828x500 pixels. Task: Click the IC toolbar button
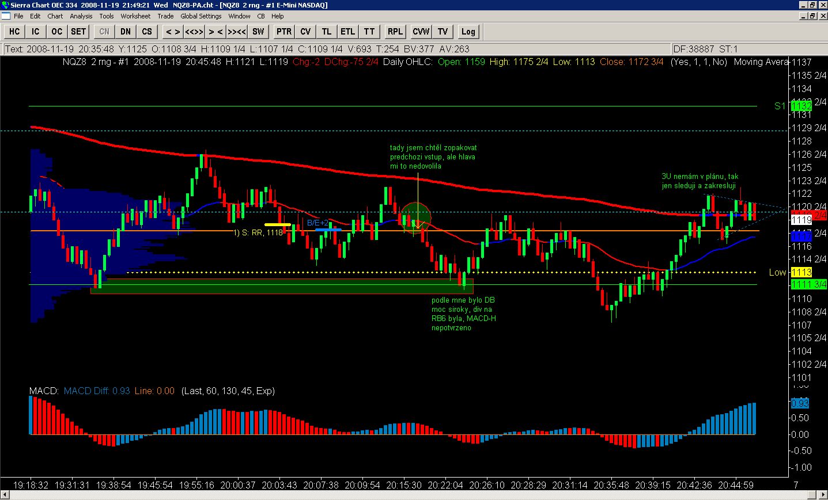pyautogui.click(x=36, y=32)
